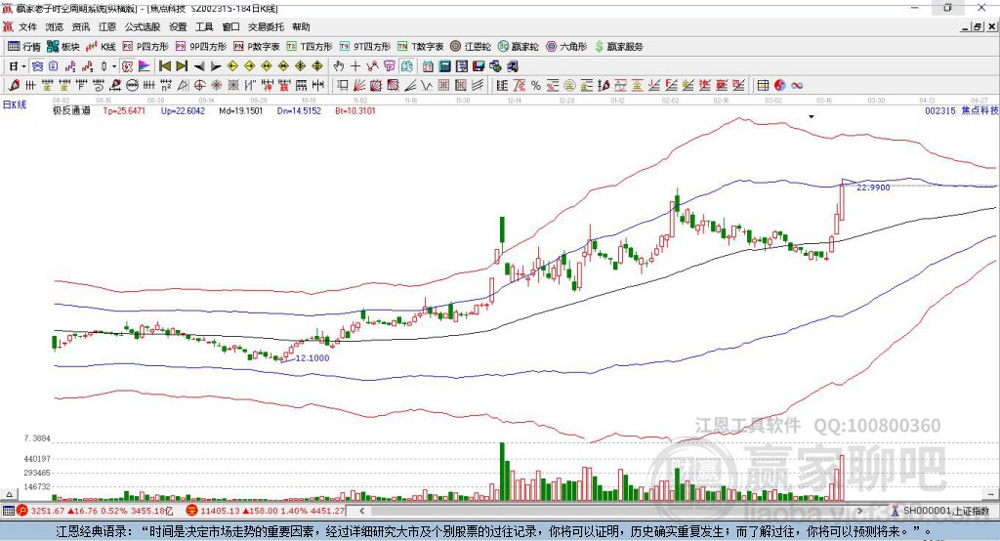Click the yin-yang icon
Screen dimensions: 1000x541
(780, 86)
